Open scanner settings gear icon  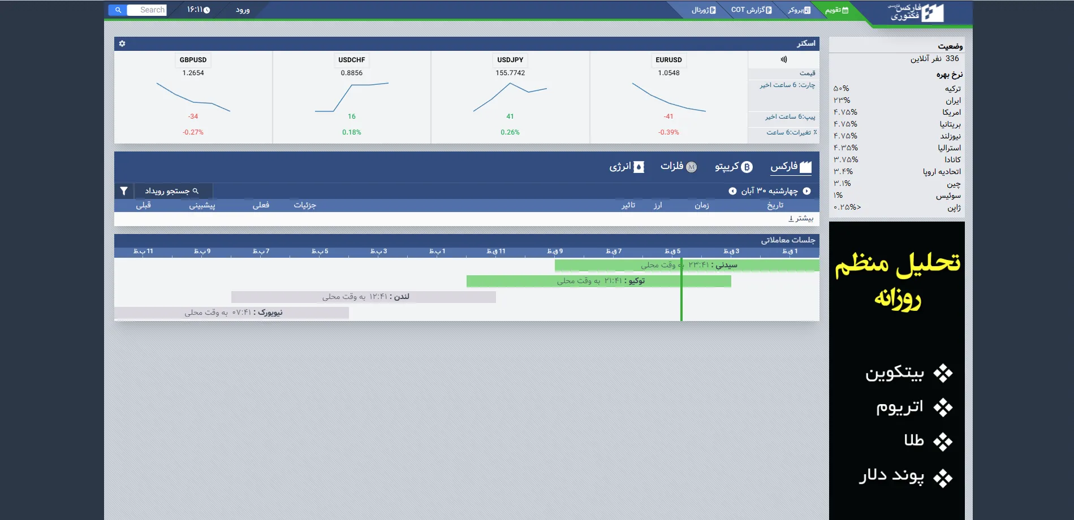tap(122, 44)
